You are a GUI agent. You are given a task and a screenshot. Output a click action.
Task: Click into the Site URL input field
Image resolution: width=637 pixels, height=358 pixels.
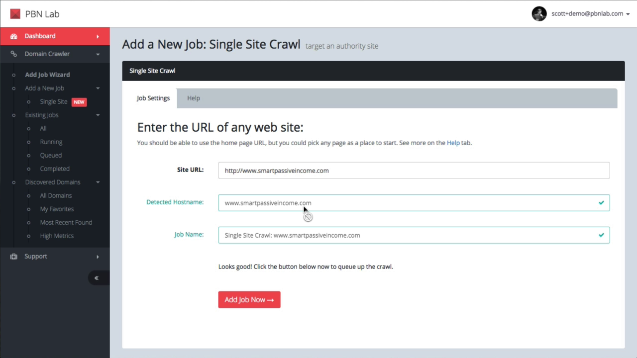click(414, 171)
